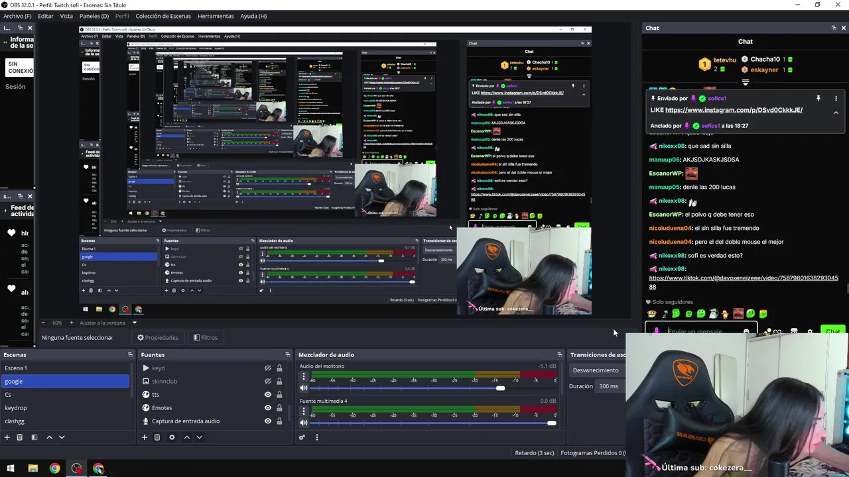Open source properties gear in Fuentes toolbar

(x=172, y=437)
